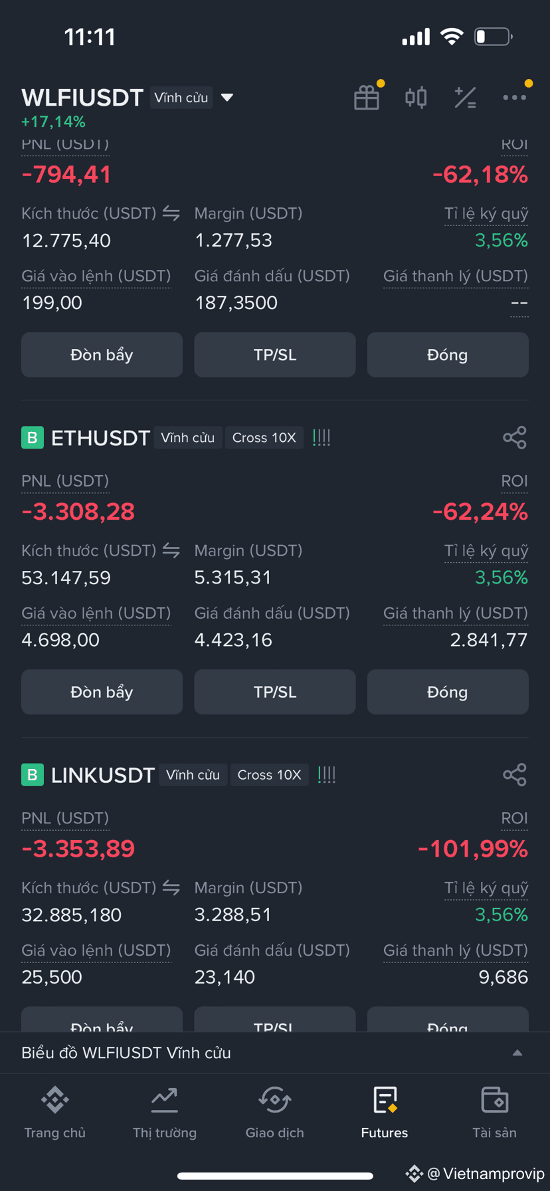Switch to the Tài sản tab
550x1191 pixels.
click(x=494, y=1113)
